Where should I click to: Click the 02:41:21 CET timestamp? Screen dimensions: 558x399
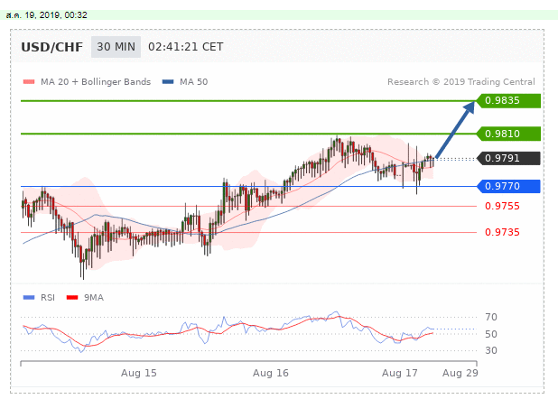[x=185, y=47]
